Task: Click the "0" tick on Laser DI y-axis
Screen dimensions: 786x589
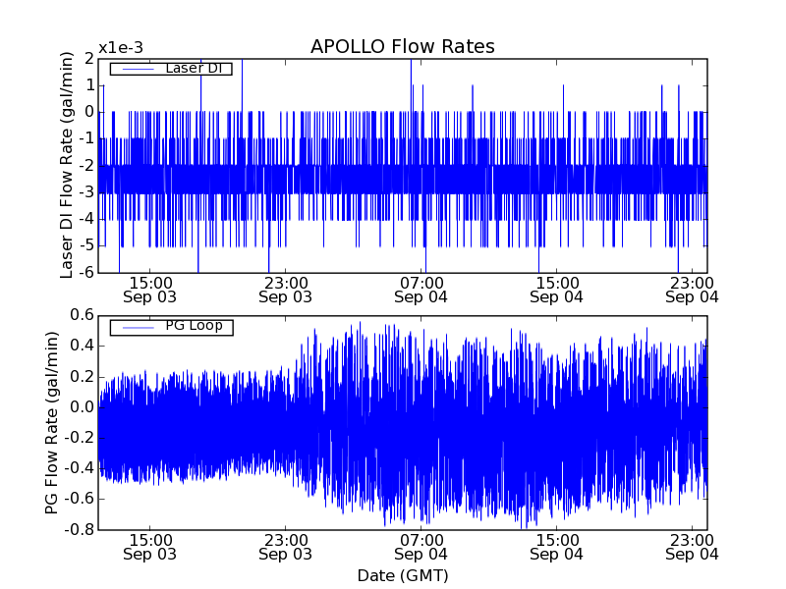Action: coord(89,112)
